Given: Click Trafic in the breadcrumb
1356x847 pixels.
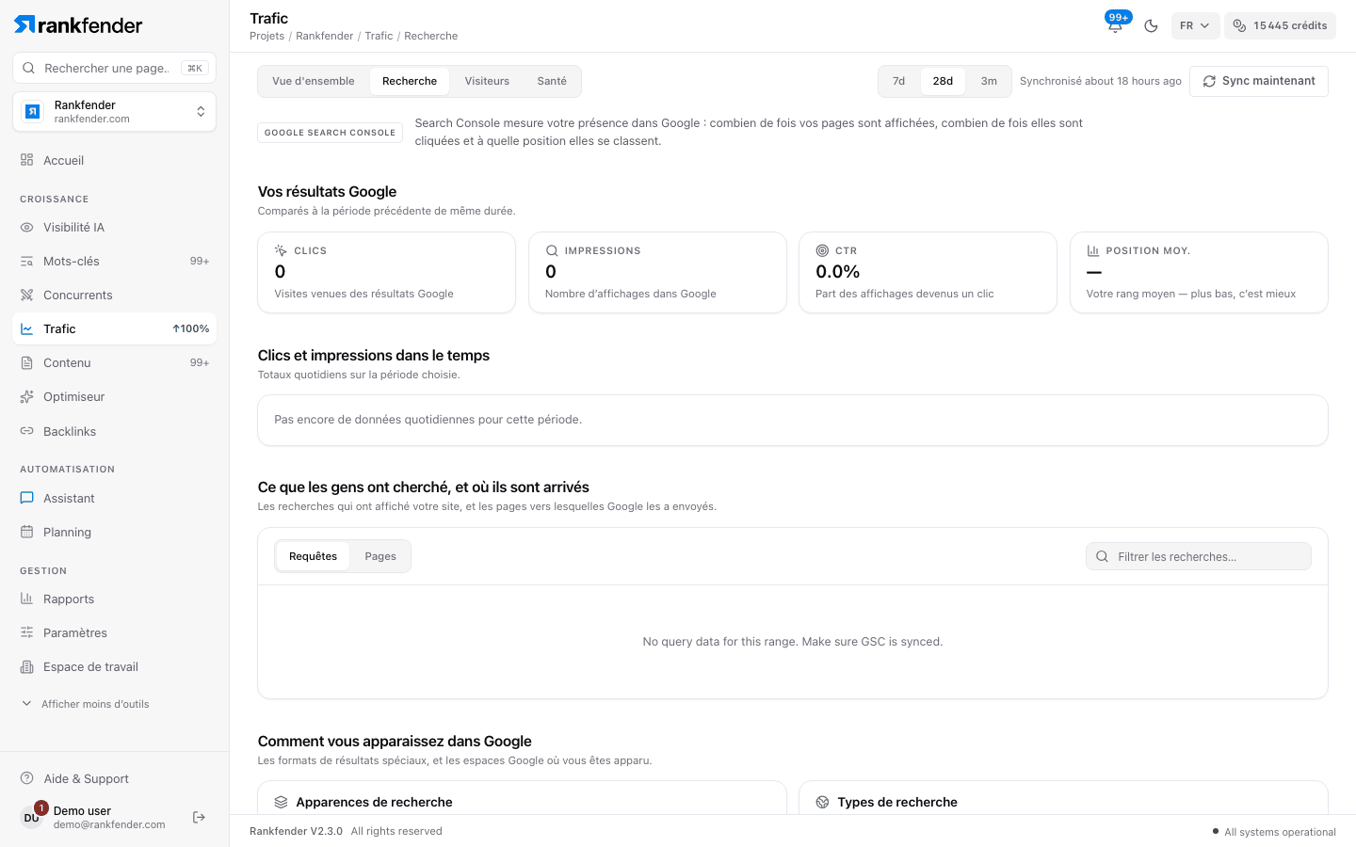Looking at the screenshot, I should [379, 36].
